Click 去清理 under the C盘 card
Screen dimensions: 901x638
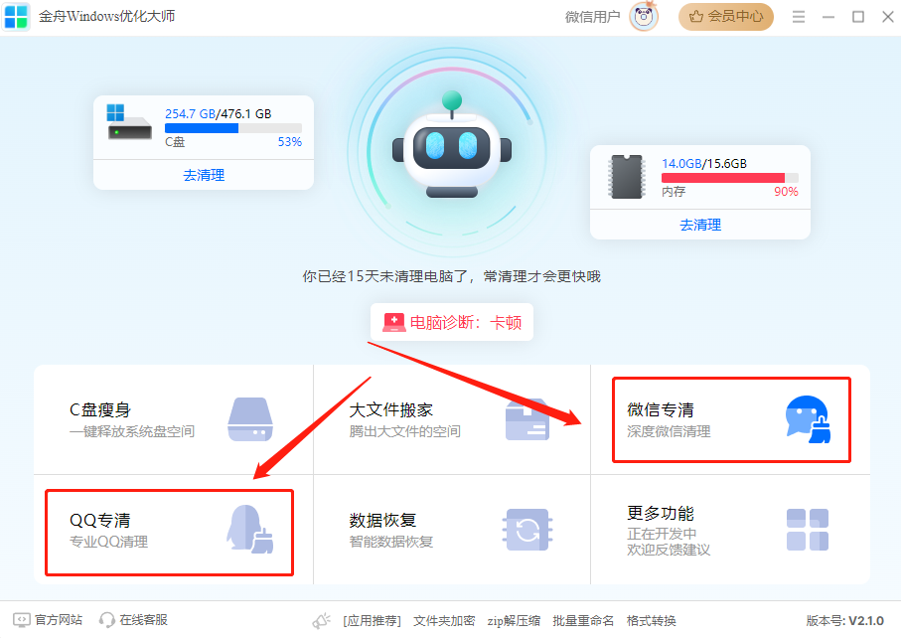(x=204, y=175)
